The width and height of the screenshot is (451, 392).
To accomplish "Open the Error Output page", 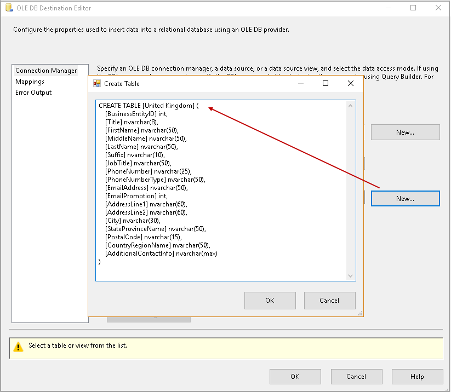I will coord(33,93).
